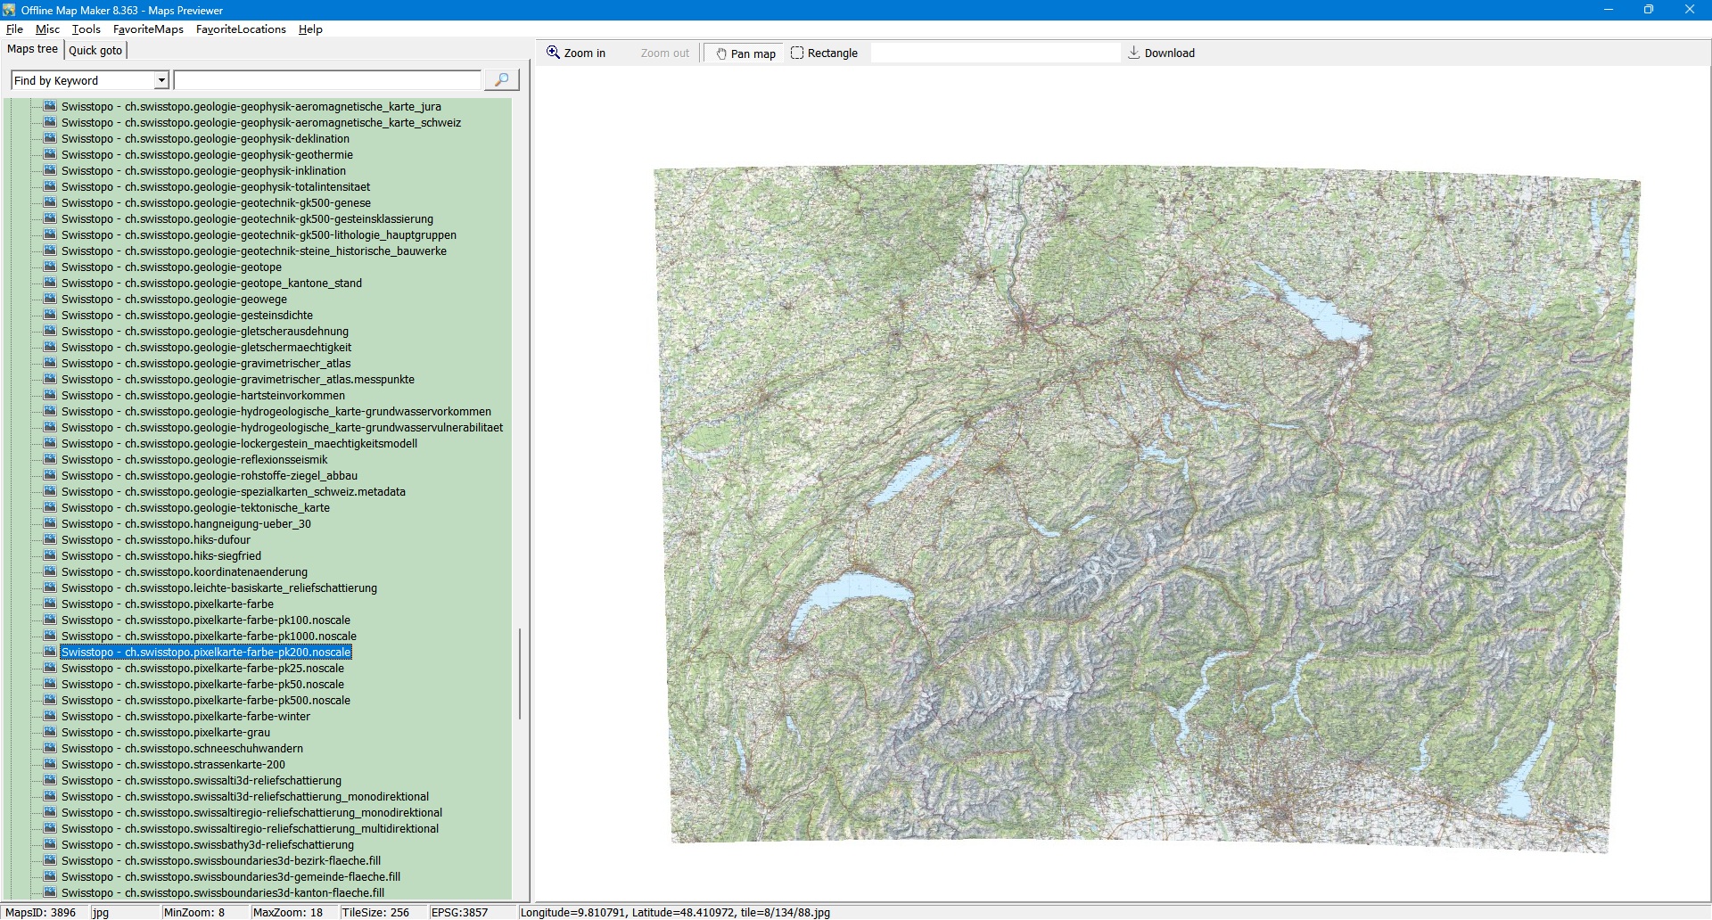The height and width of the screenshot is (920, 1712).
Task: Click the maps tree vertical scrollbar thumb
Action: point(520,674)
